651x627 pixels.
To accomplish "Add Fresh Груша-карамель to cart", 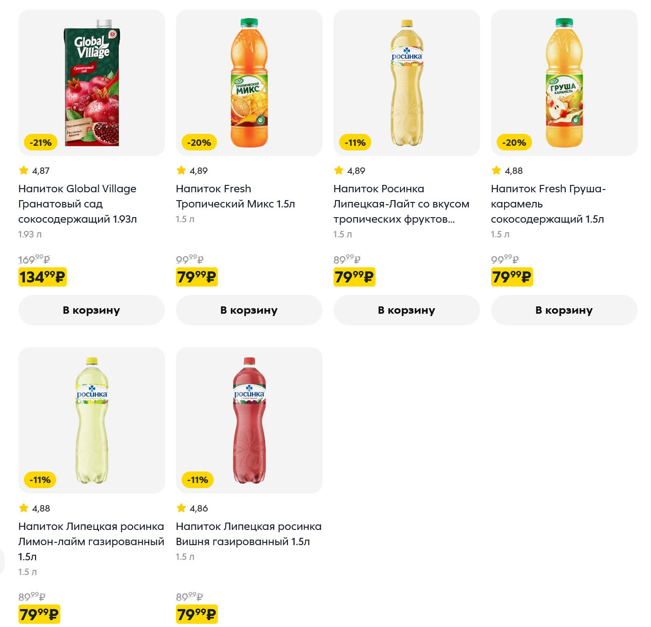I will point(564,310).
